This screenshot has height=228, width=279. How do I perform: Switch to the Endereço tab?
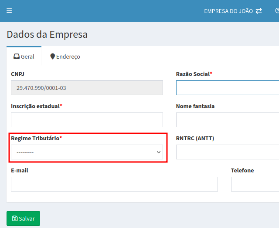[65, 56]
